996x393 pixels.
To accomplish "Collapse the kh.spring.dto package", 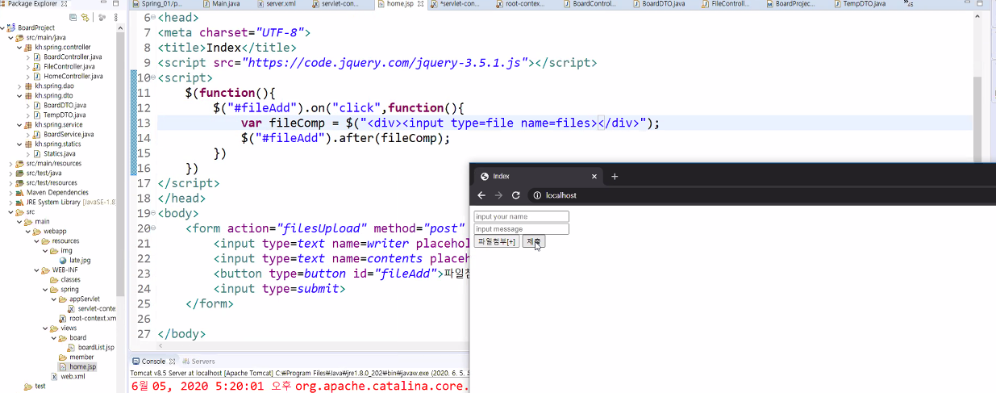I will coord(19,95).
